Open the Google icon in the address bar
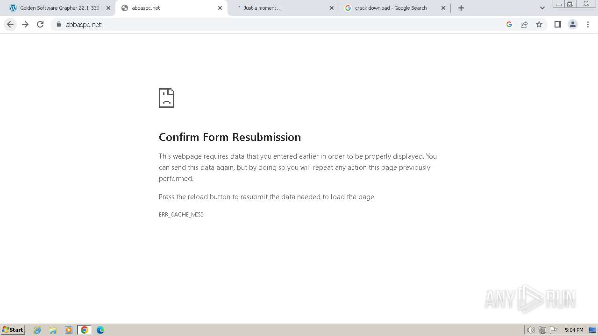This screenshot has height=336, width=598. coord(509,24)
